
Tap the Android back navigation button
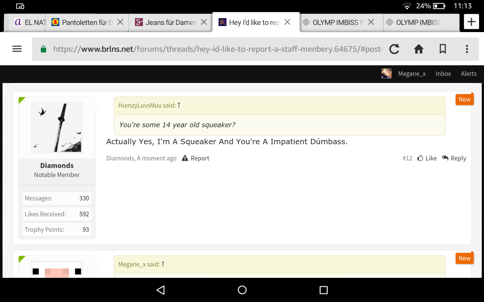coord(161,290)
